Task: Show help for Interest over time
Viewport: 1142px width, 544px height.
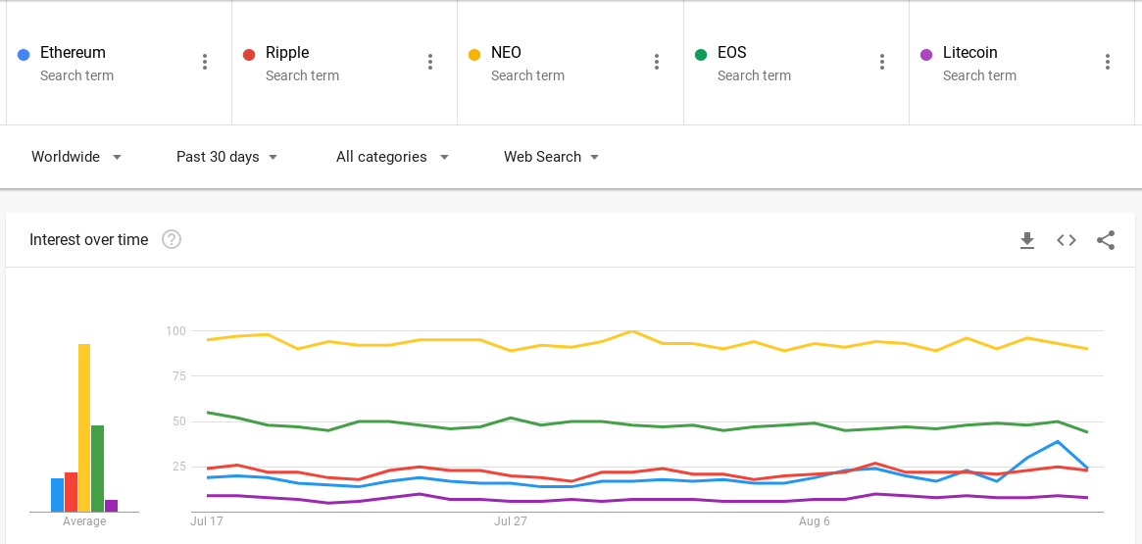Action: point(172,239)
